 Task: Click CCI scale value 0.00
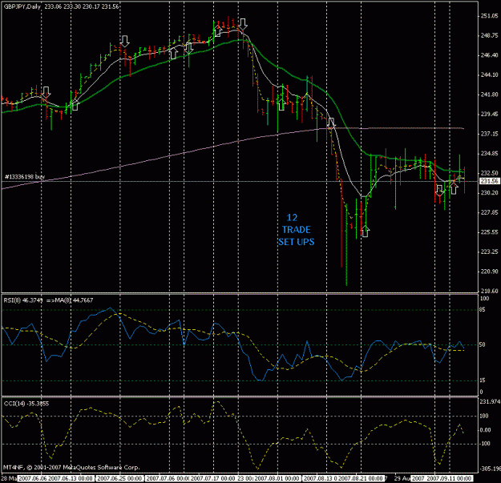(485, 430)
